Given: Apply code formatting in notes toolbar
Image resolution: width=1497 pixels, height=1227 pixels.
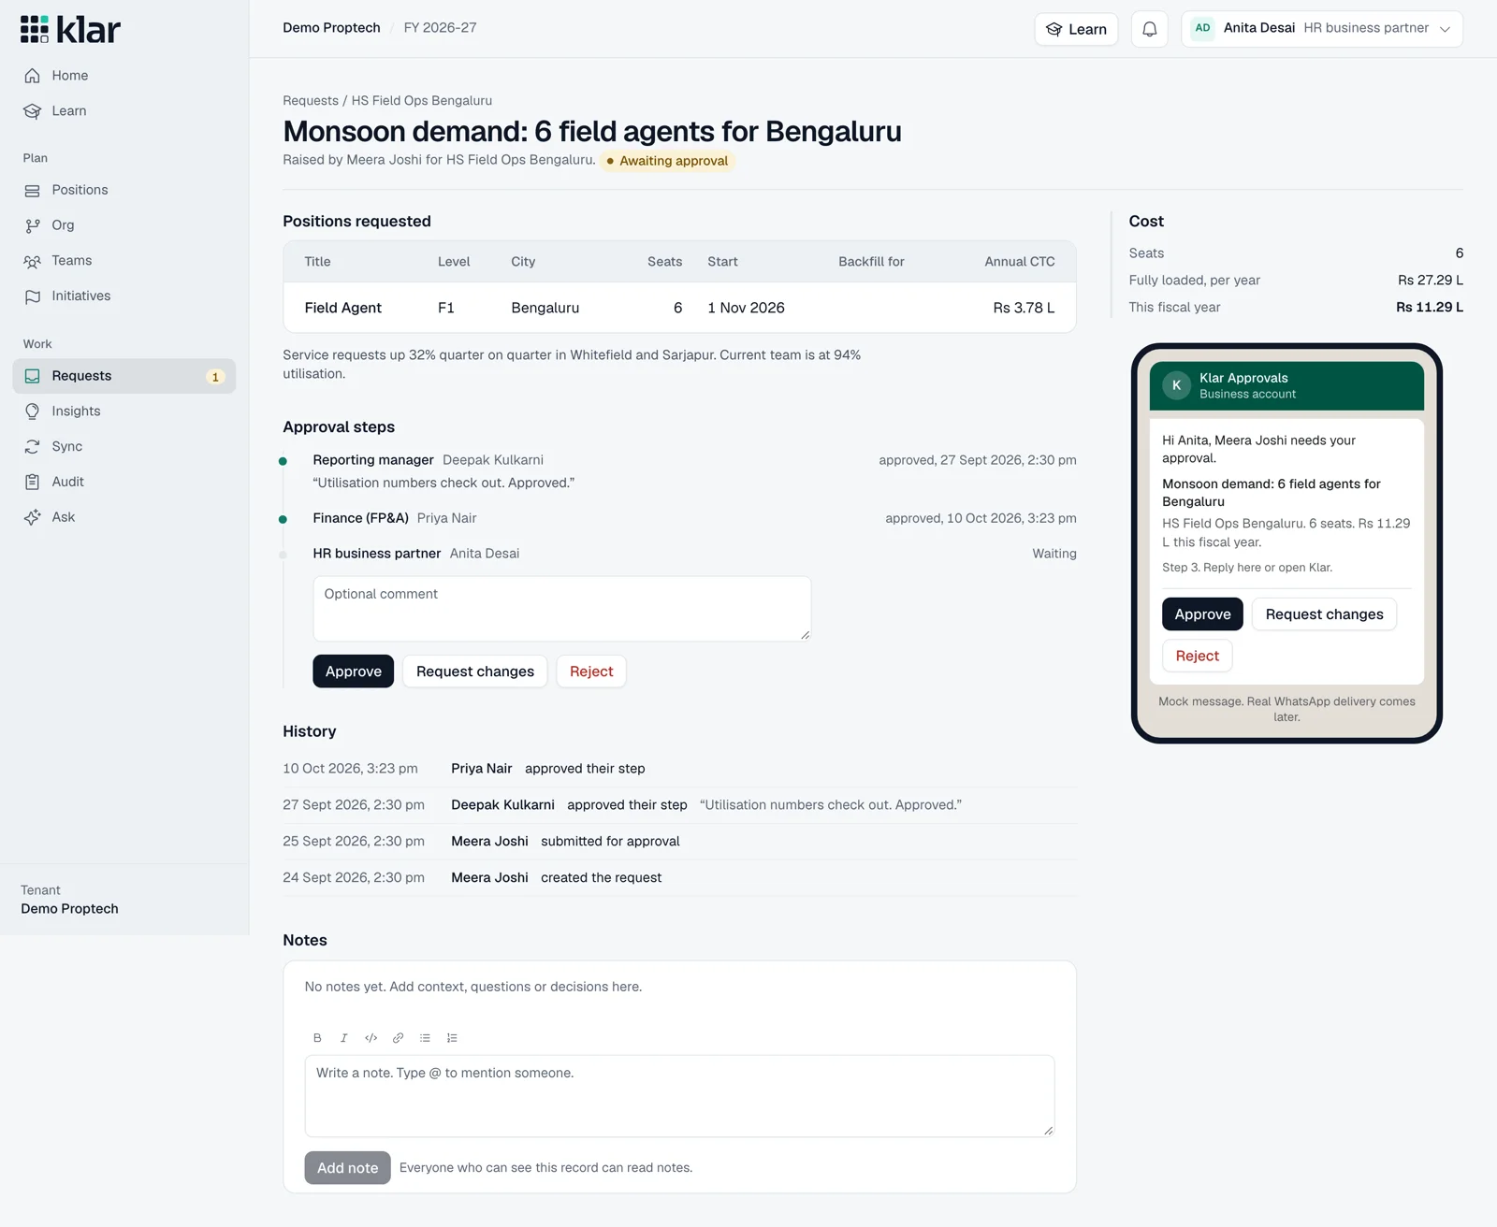Looking at the screenshot, I should 371,1038.
